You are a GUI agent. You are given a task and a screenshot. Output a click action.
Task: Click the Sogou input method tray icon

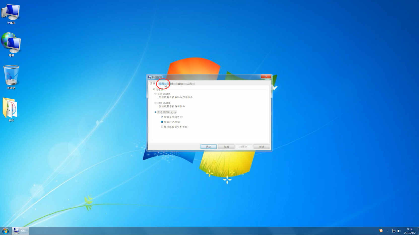pyautogui.click(x=381, y=231)
